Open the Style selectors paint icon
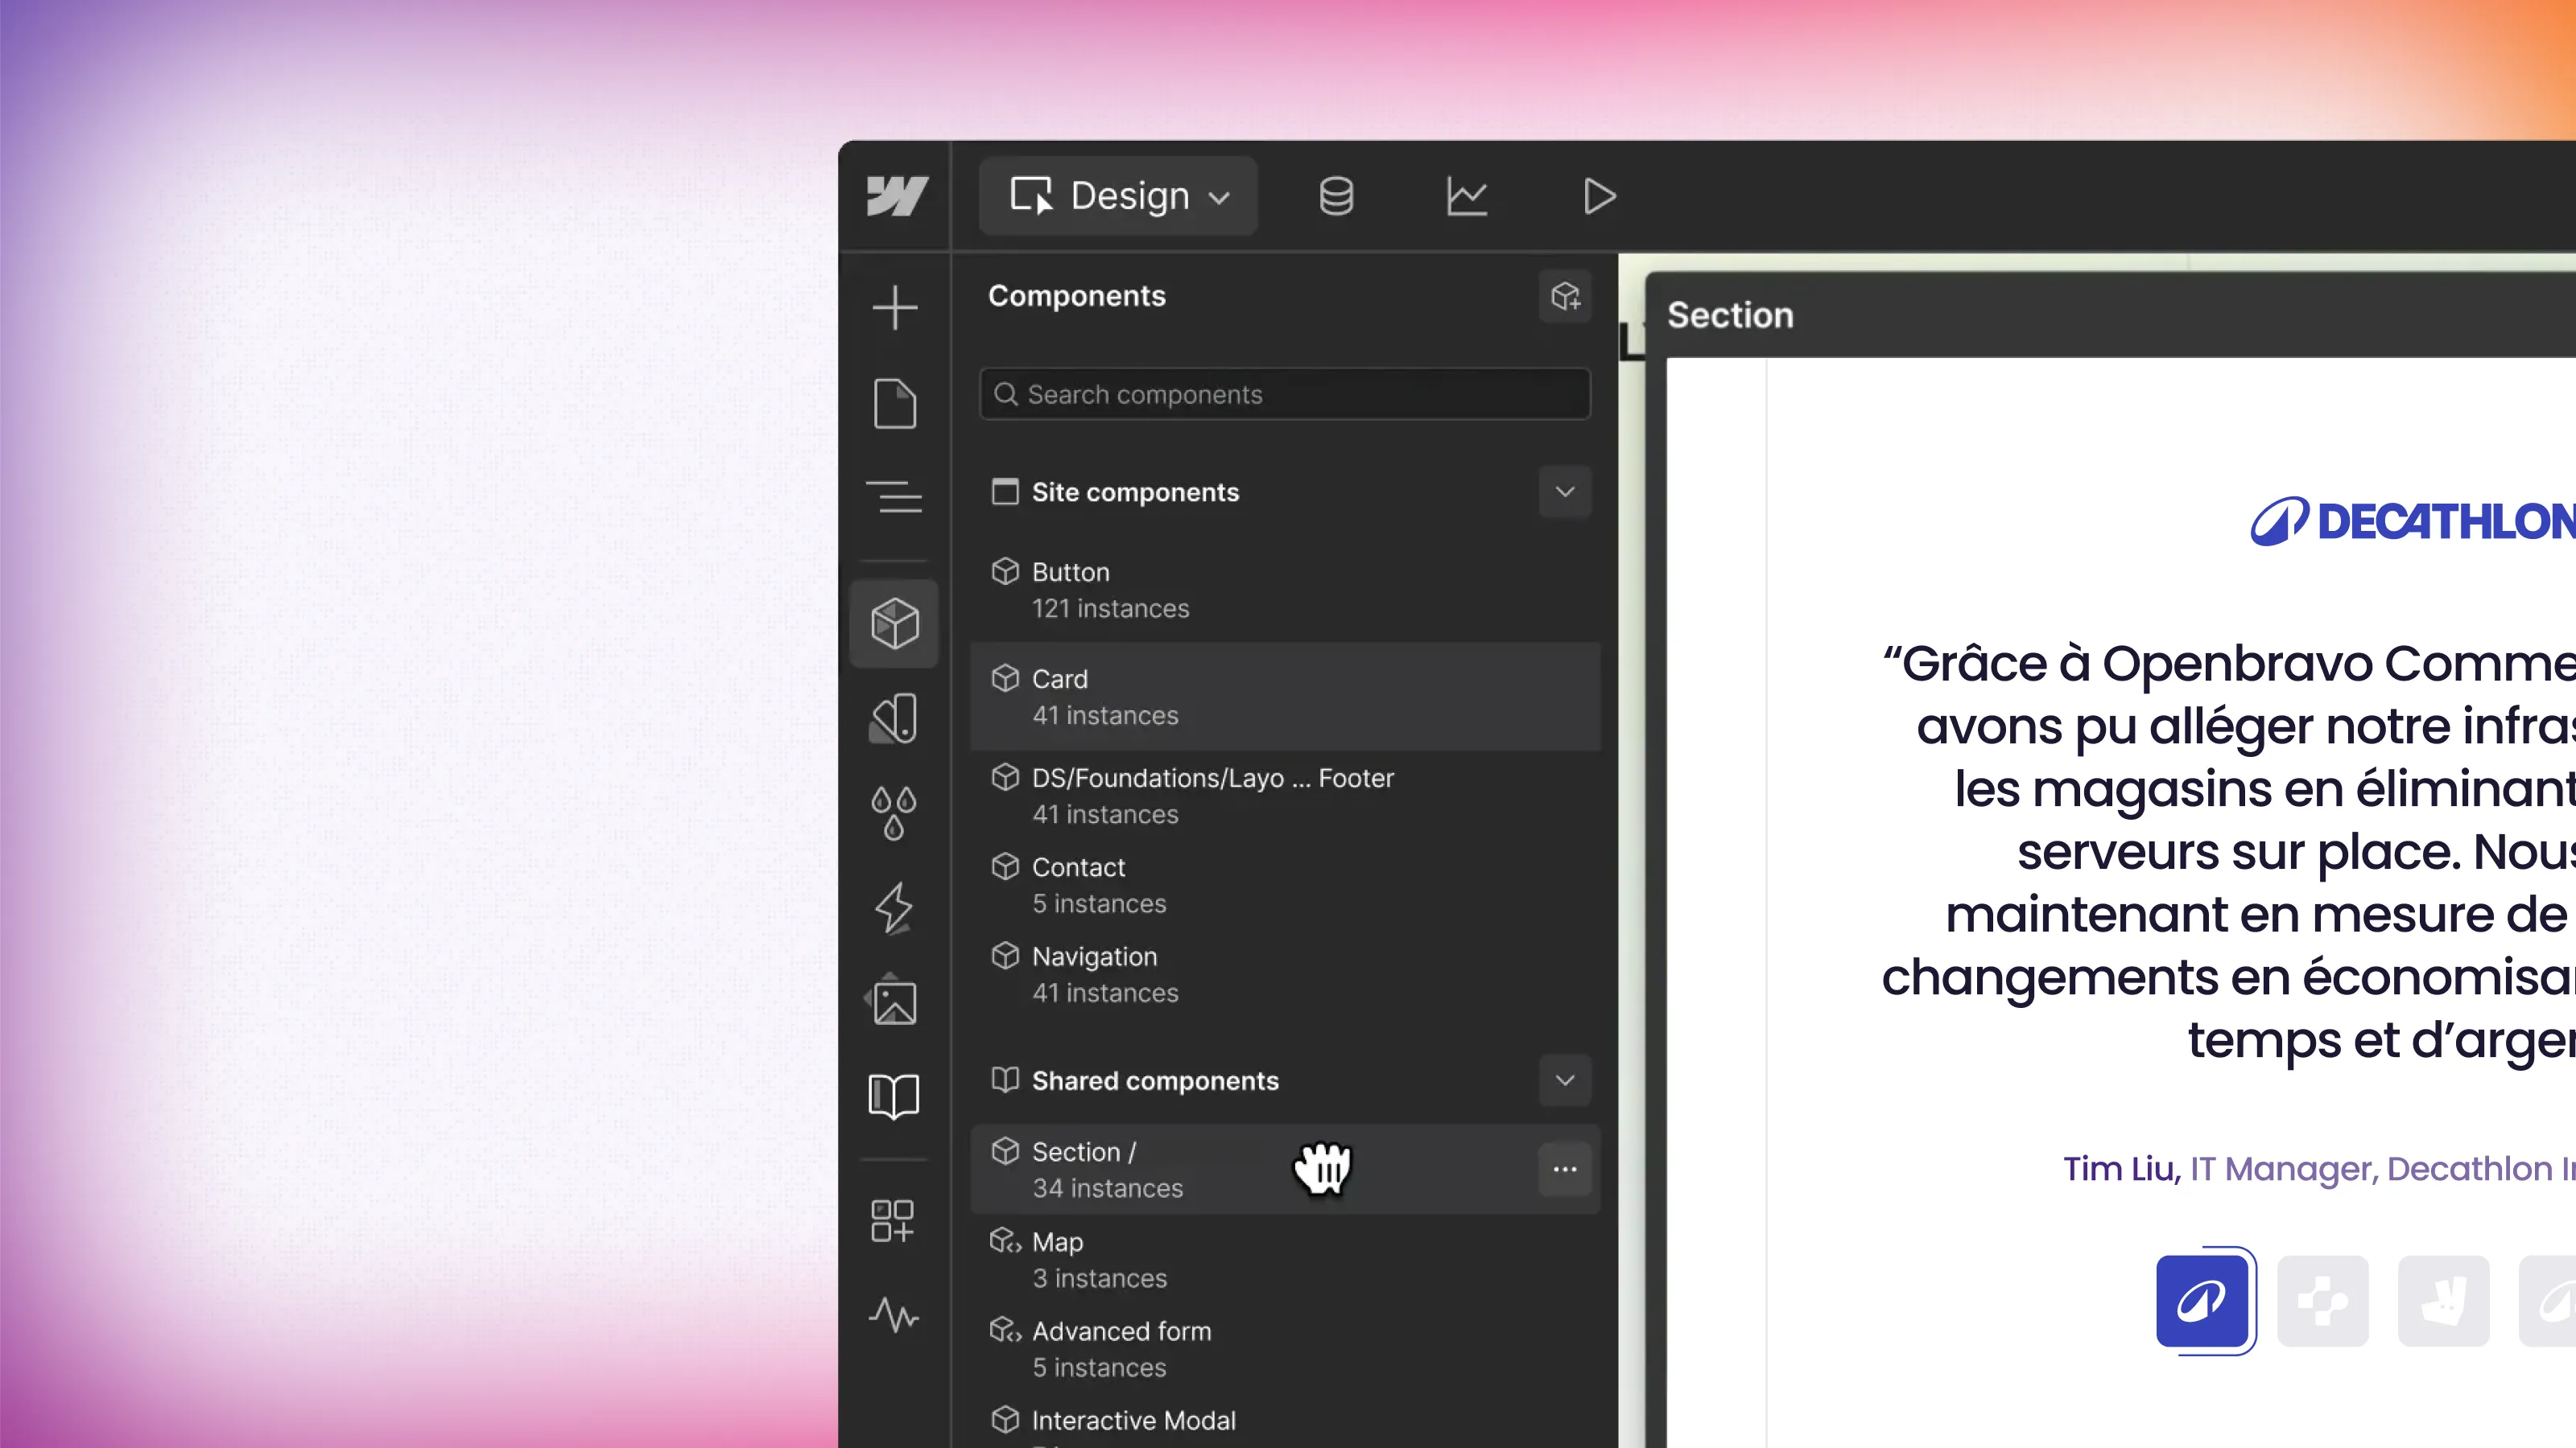The width and height of the screenshot is (2576, 1448). pyautogui.click(x=894, y=718)
